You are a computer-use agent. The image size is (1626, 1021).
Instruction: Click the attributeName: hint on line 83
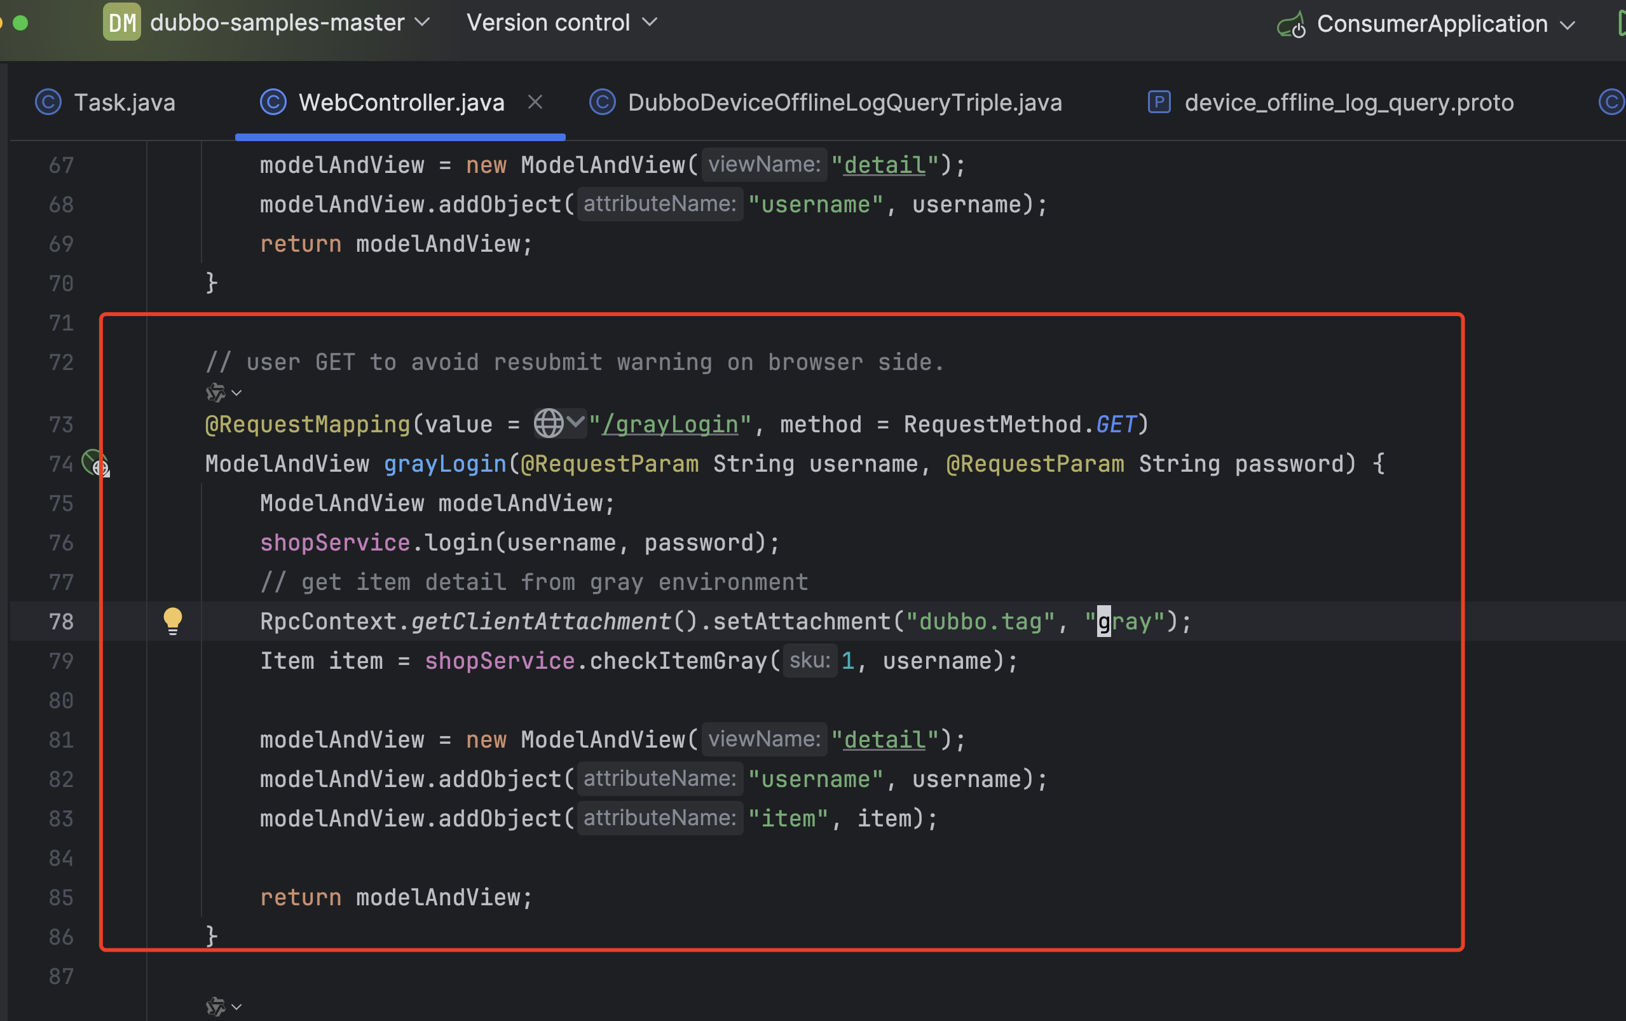pos(659,818)
